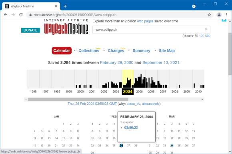This screenshot has height=154, width=232.
Task: Select year 2003 in timeline
Action: 116,92
